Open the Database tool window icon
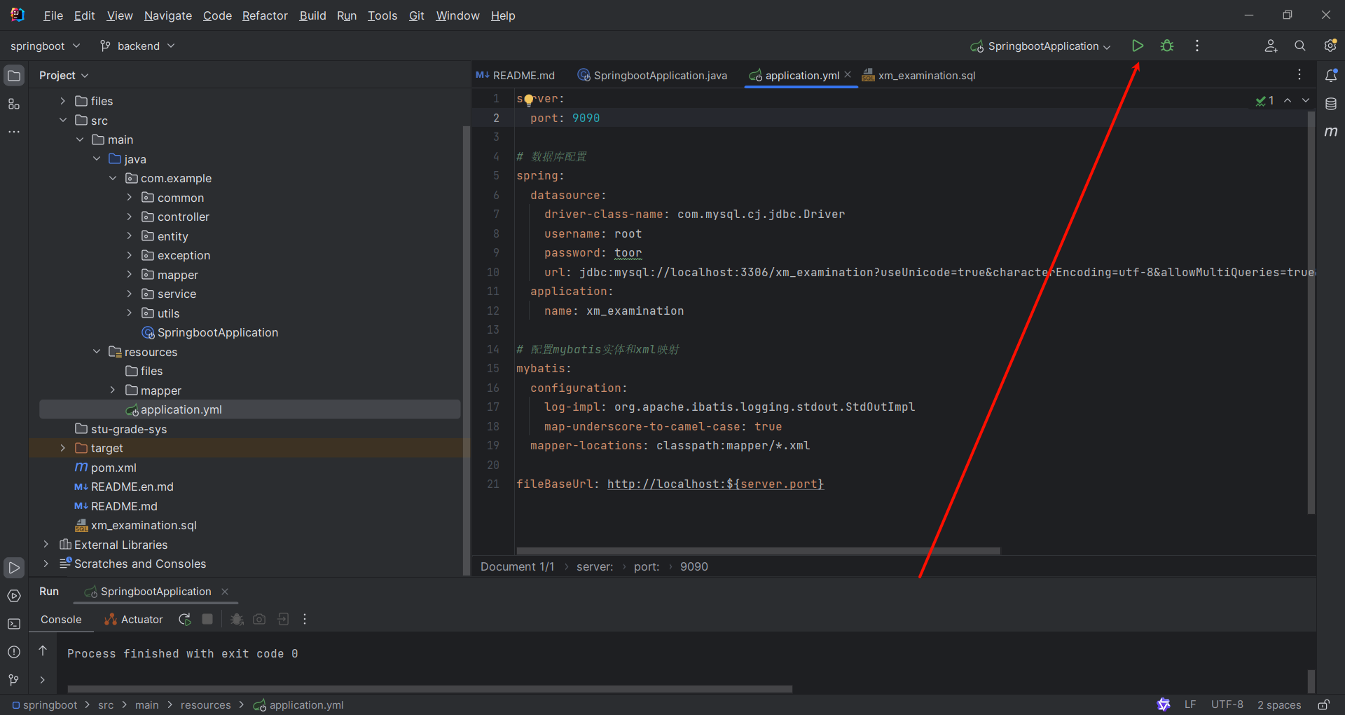The width and height of the screenshot is (1345, 715). [x=1331, y=104]
